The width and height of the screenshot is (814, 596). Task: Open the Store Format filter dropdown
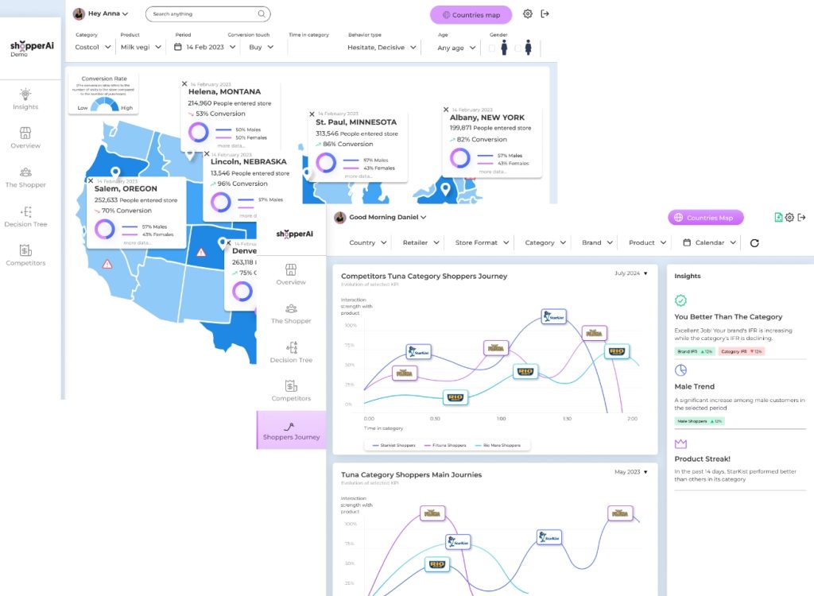pos(482,242)
